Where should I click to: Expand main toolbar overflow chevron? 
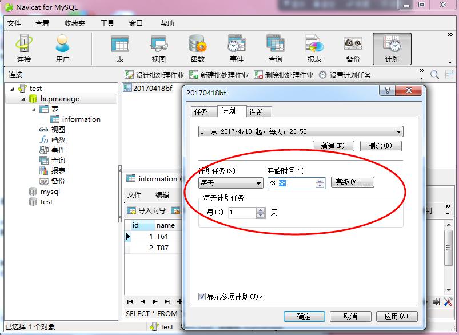[x=450, y=35]
